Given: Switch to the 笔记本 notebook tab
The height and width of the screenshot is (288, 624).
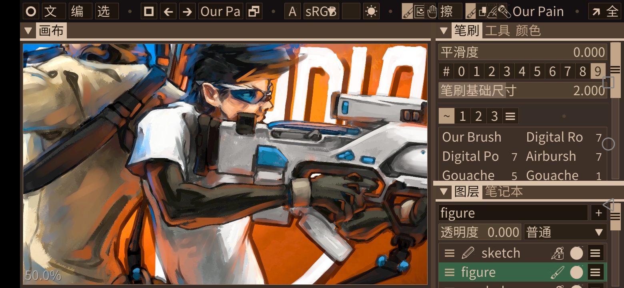Looking at the screenshot, I should coord(504,192).
